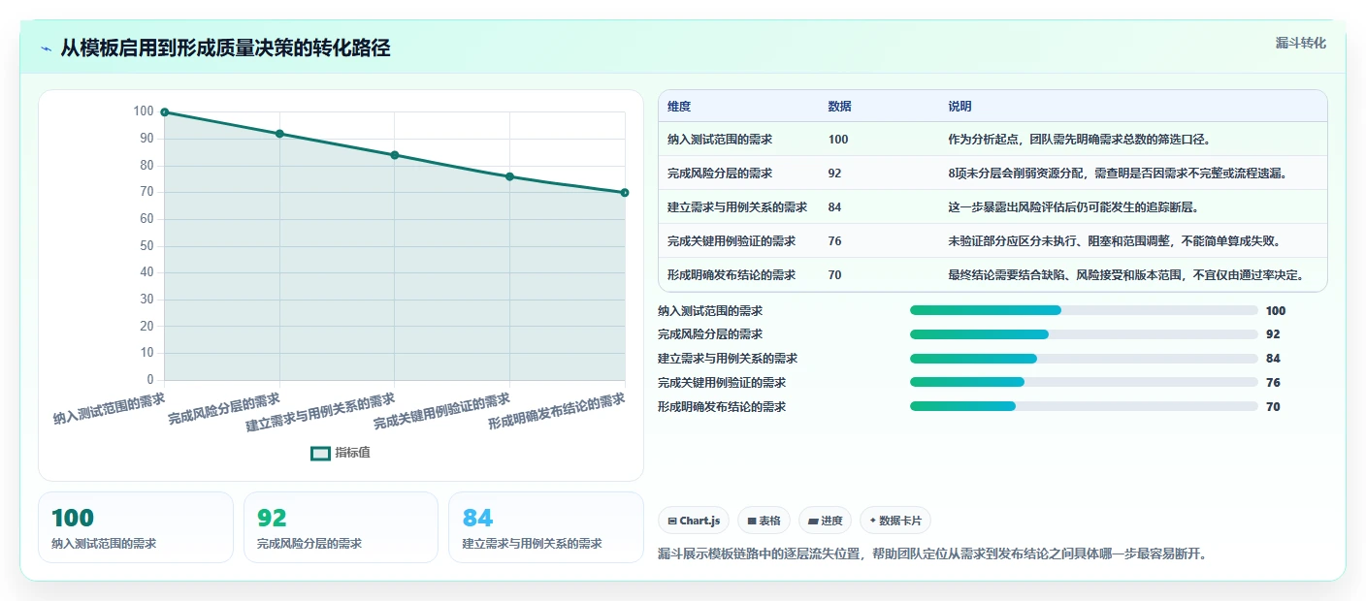Click the stat card showing 84

click(x=546, y=527)
